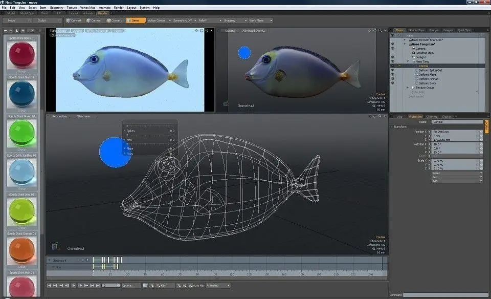The height and width of the screenshot is (299, 491).
Task: Open the transport Options button
Action: tap(131, 286)
